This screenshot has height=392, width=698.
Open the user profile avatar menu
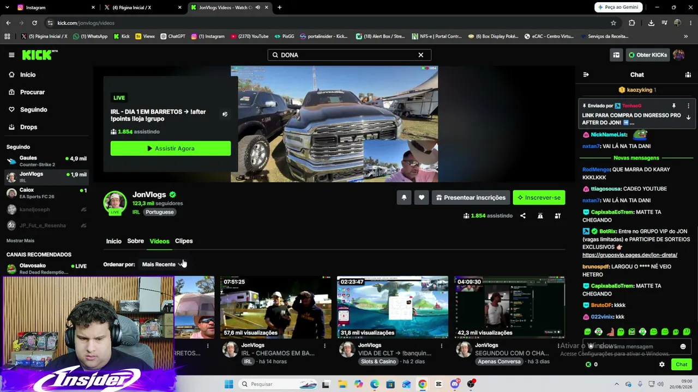point(679,55)
